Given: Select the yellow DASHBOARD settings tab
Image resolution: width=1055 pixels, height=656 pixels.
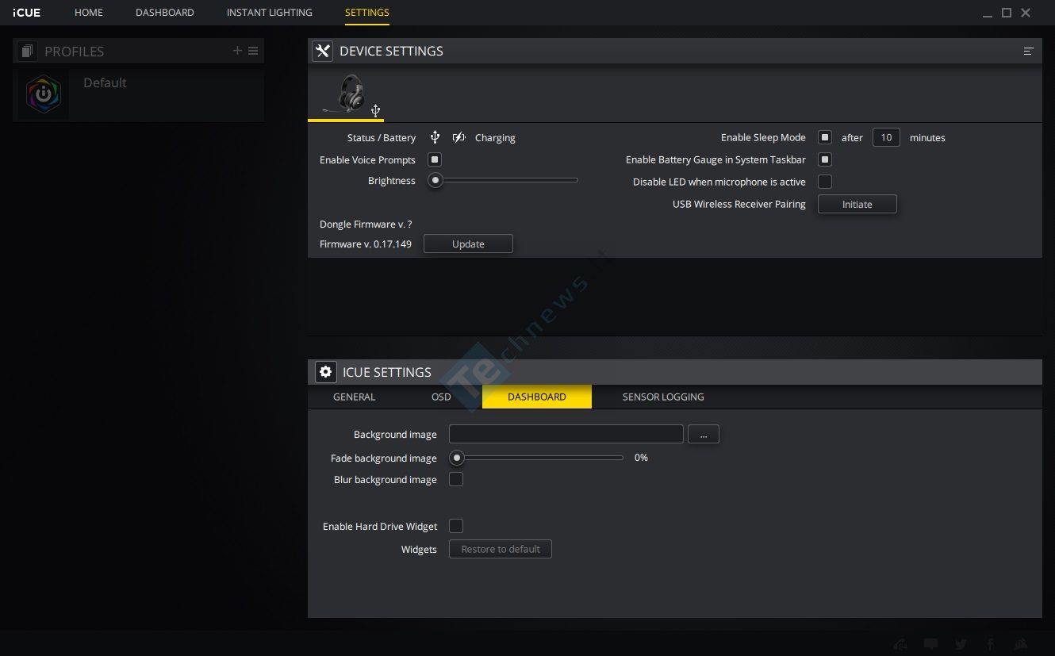Looking at the screenshot, I should pos(537,397).
